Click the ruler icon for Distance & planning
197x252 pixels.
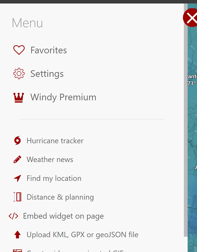(17, 197)
